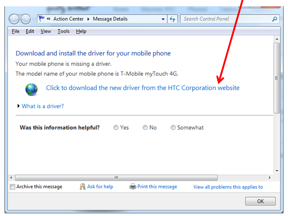The width and height of the screenshot is (288, 216).
Task: Click the Was this information helpful? label
Action: [x=59, y=127]
